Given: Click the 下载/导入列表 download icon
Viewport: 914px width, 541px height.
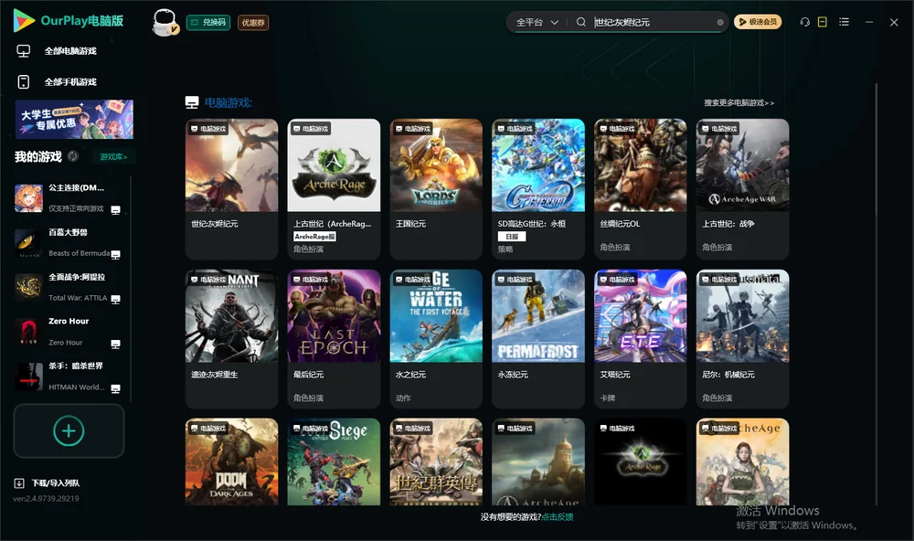Looking at the screenshot, I should coord(19,483).
